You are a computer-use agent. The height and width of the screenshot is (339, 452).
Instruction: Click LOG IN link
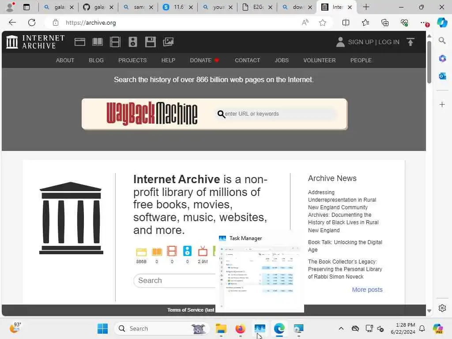389,42
